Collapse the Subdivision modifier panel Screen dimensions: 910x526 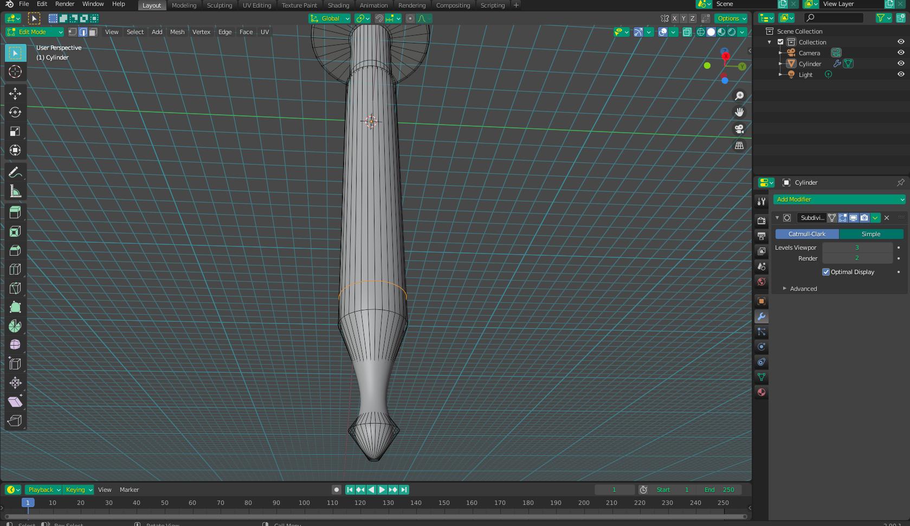pyautogui.click(x=777, y=218)
